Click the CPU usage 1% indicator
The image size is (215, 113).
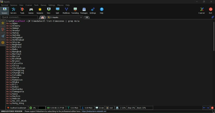[x=33, y=108]
